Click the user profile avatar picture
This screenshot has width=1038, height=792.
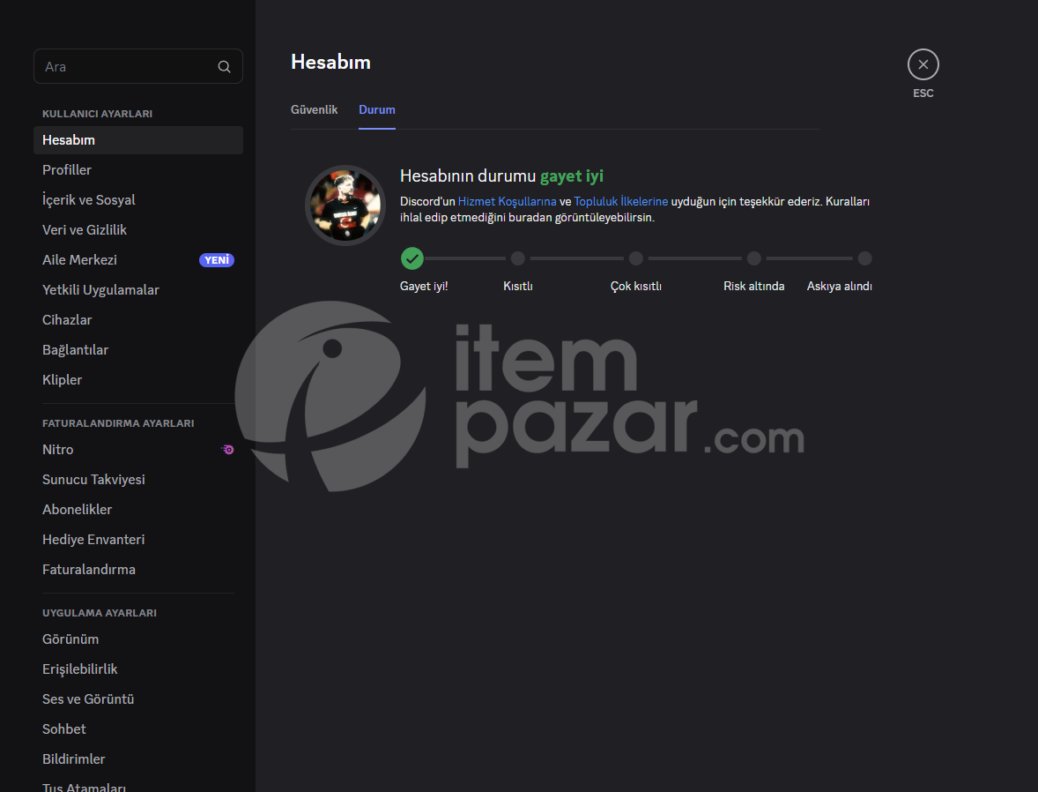pos(345,205)
